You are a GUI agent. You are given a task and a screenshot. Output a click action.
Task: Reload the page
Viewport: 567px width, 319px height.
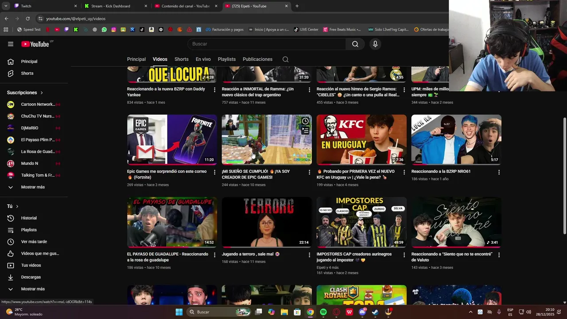[27, 19]
